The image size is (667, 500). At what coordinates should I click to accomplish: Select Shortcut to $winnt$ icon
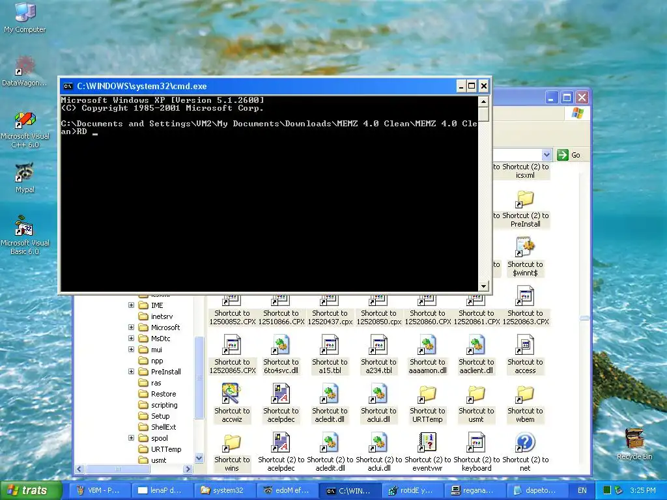tap(526, 257)
